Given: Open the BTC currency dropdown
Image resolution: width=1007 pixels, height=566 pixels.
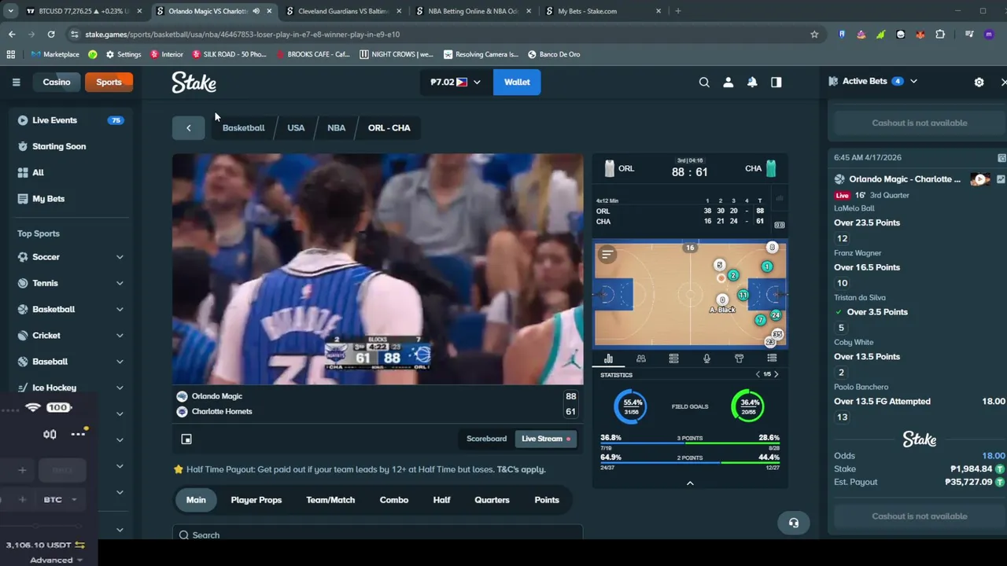Looking at the screenshot, I should coord(59,499).
